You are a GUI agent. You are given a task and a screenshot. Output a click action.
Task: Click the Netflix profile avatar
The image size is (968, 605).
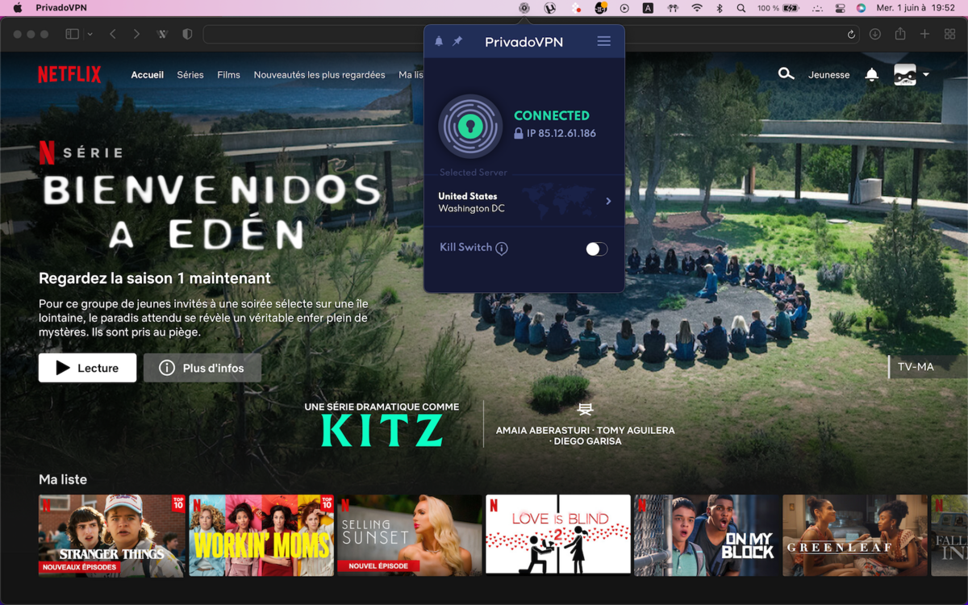pyautogui.click(x=905, y=75)
